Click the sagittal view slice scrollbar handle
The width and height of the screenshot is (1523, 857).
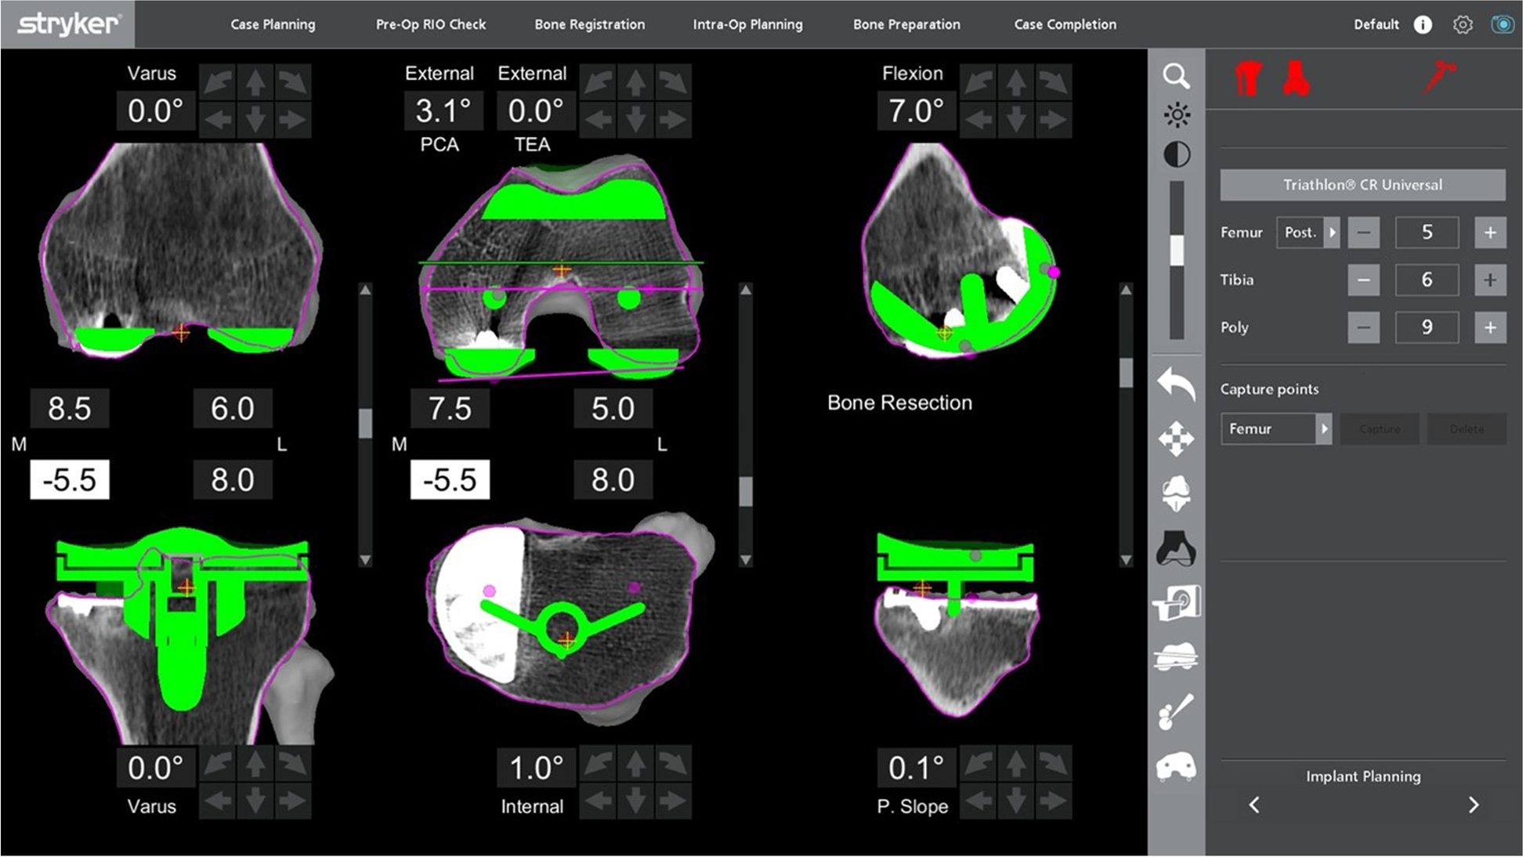pyautogui.click(x=1126, y=373)
